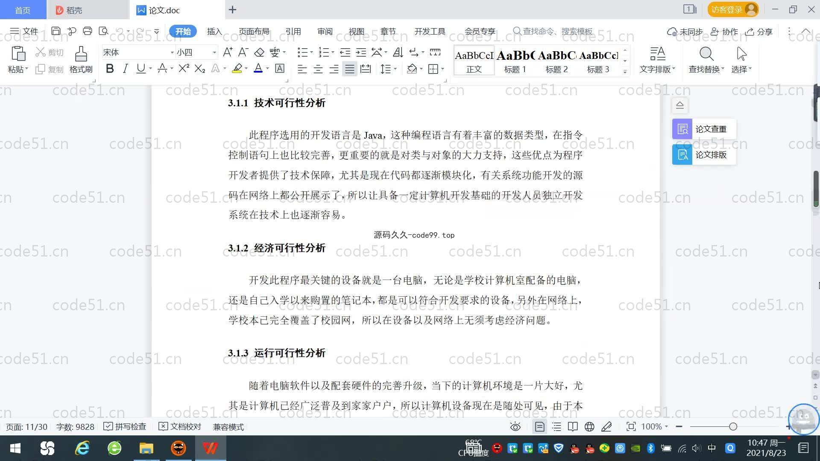Screen dimensions: 820x461
Task: Click the command search field
Action: [x=553, y=31]
